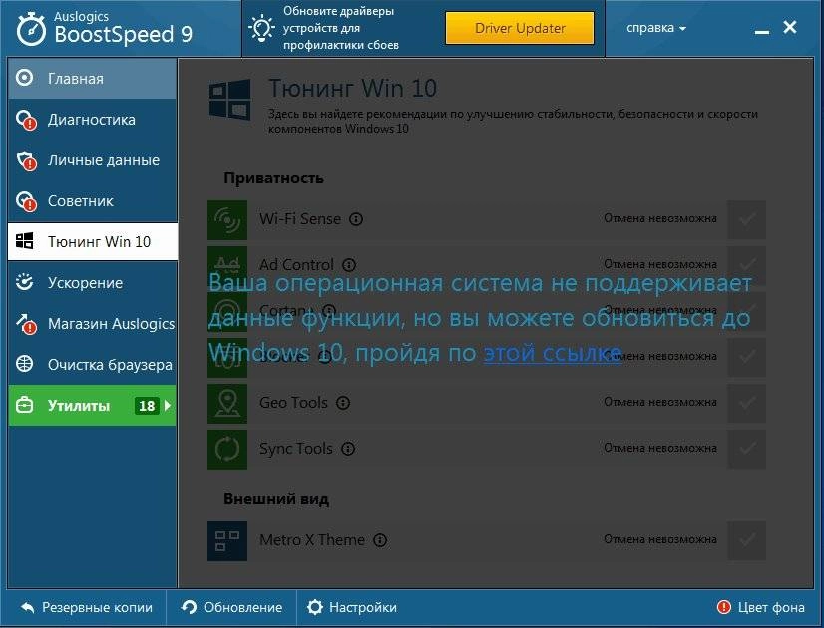Image resolution: width=824 pixels, height=628 pixels.
Task: Click the red alert icon by Цвет фона
Action: pos(724,607)
